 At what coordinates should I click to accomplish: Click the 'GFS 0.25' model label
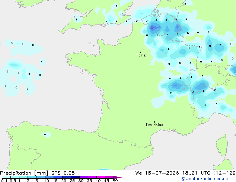(63, 173)
